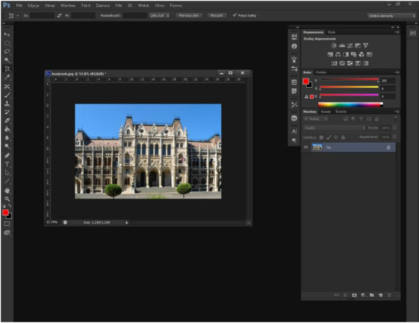
Task: Open the Edycja menu
Action: point(33,5)
